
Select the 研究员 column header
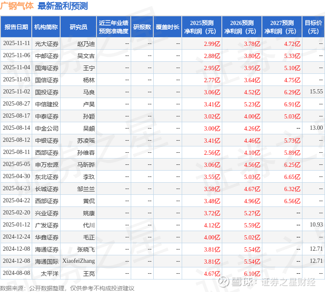(x=79, y=27)
